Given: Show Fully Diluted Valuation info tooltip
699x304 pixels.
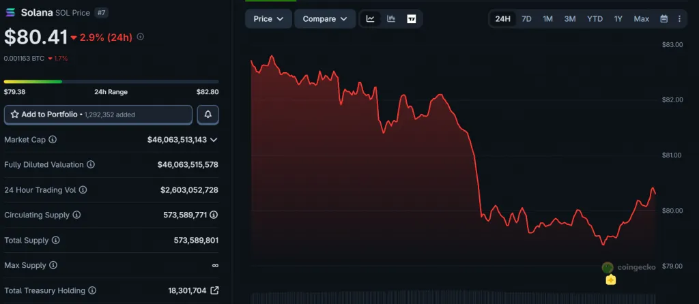Looking at the screenshot, I should coord(91,165).
